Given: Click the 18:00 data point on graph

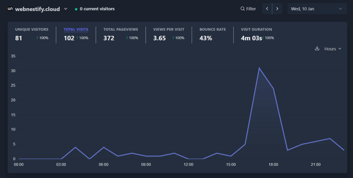Looking at the screenshot, I should pos(273,89).
